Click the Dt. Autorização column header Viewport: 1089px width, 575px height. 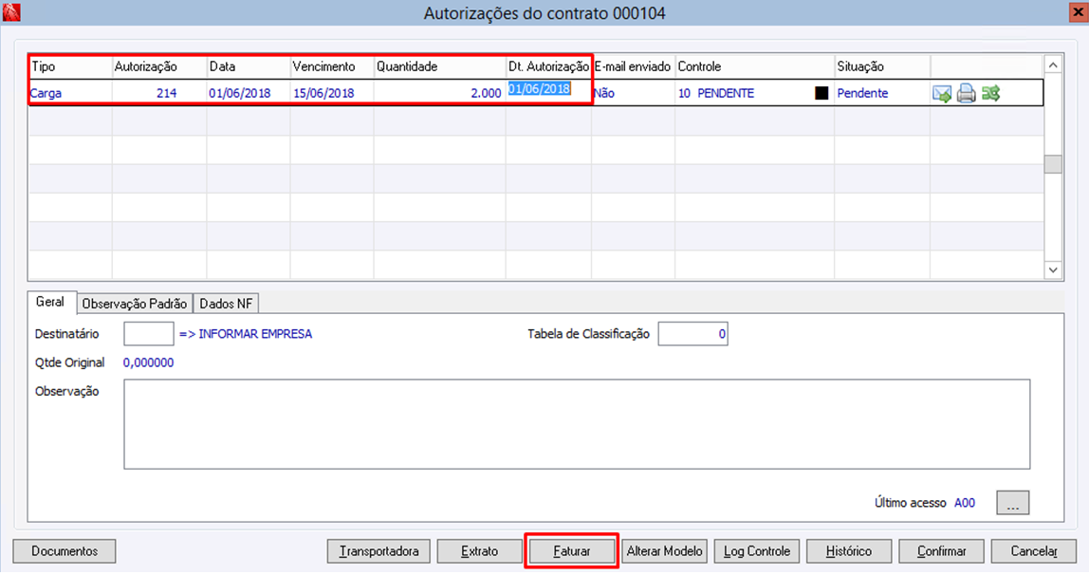coord(548,66)
